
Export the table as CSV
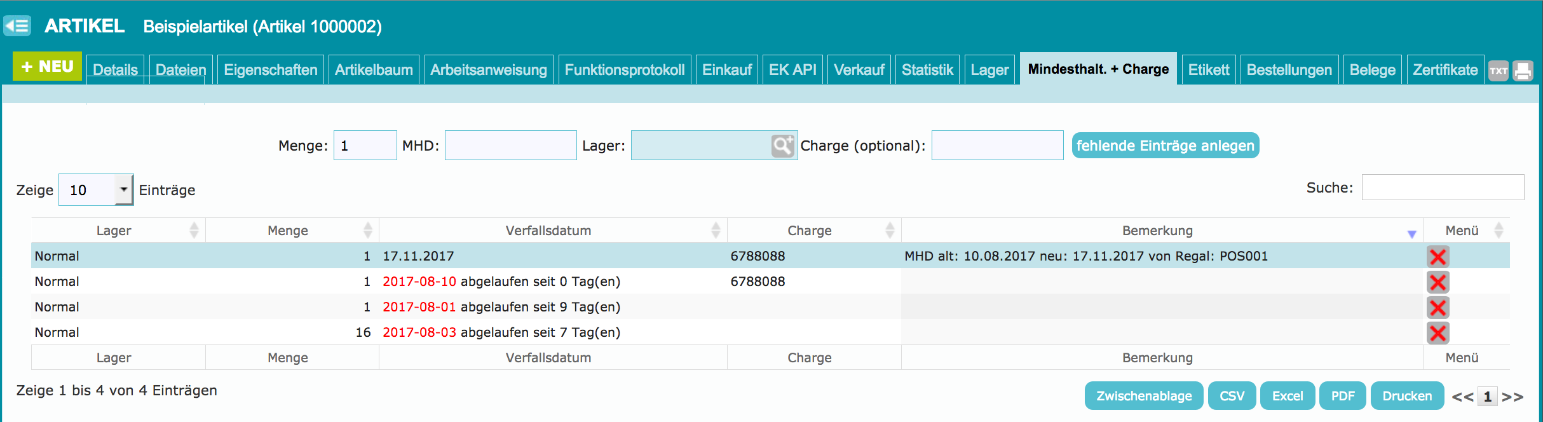pyautogui.click(x=1232, y=396)
